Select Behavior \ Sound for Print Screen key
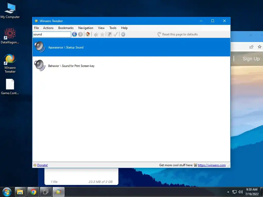263x197 pixels. (x=131, y=66)
